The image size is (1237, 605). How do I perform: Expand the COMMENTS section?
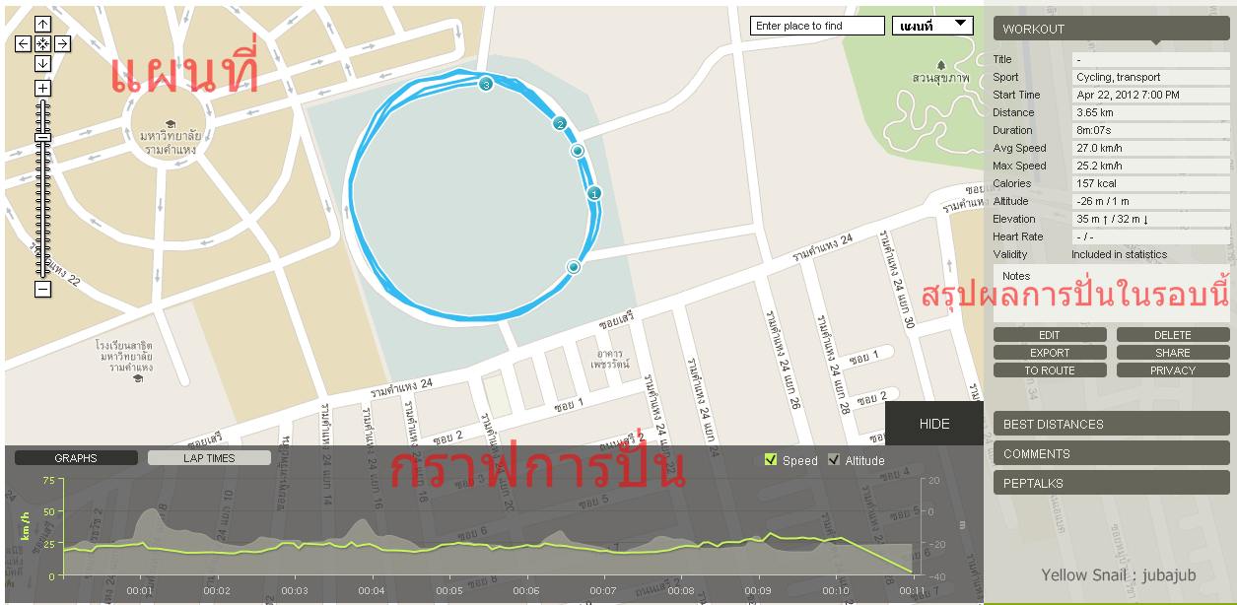coord(1111,453)
